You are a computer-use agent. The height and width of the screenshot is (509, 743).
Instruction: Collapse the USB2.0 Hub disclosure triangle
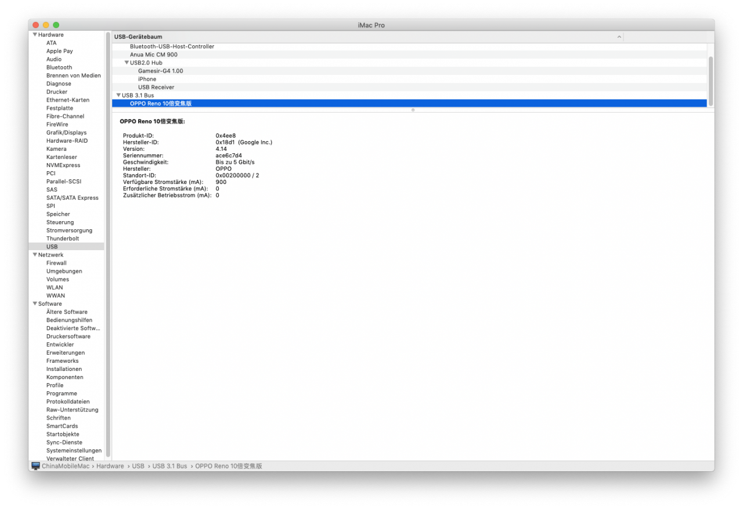[127, 63]
